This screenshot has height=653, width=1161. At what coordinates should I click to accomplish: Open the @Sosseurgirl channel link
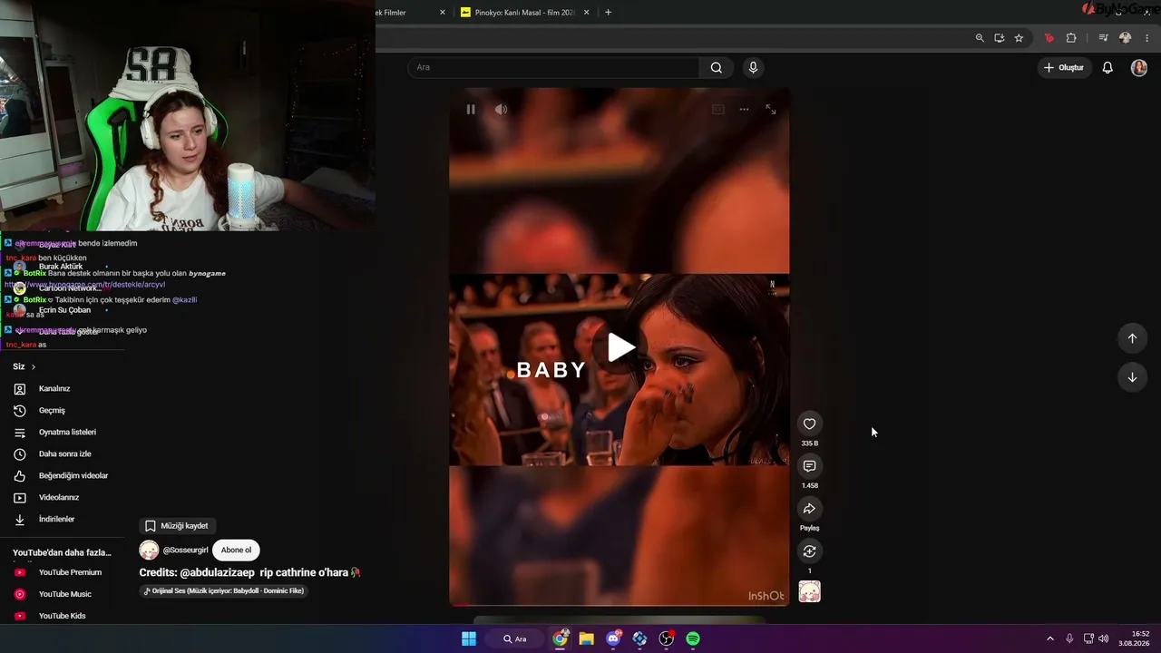(x=185, y=551)
